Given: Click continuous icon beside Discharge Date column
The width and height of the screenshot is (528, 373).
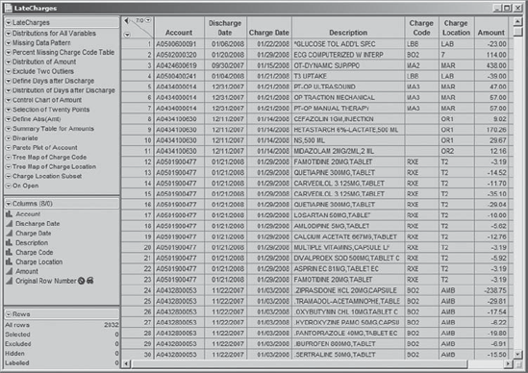Looking at the screenshot, I should [9, 224].
